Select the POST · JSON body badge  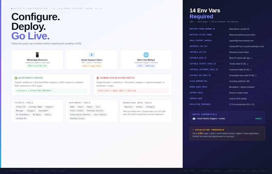click(146, 66)
